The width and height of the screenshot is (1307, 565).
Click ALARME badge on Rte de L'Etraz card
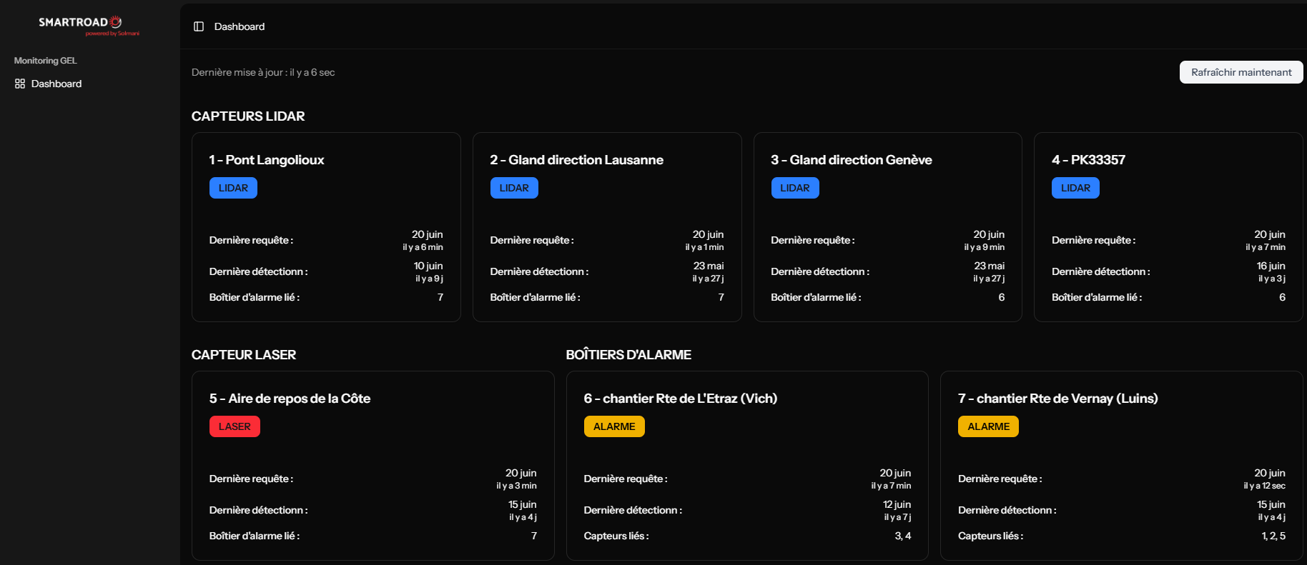point(613,426)
